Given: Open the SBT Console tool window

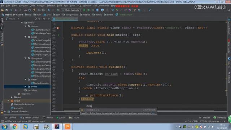Looking at the screenshot, I should pyautogui.click(x=10, y=118).
